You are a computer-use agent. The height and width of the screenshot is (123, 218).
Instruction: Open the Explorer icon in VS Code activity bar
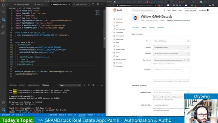pyautogui.click(x=3, y=5)
